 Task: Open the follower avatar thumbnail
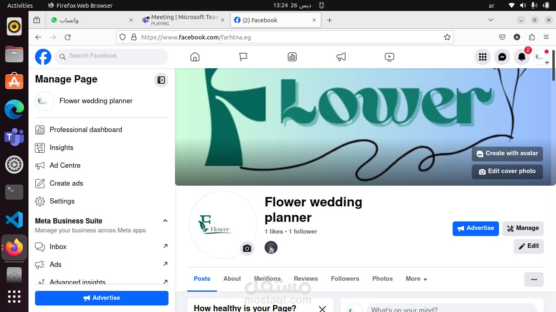(271, 247)
